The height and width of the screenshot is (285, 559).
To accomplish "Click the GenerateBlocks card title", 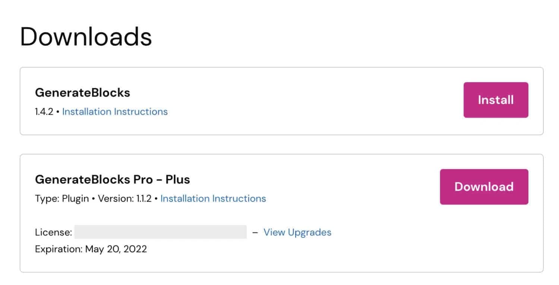I will 82,92.
